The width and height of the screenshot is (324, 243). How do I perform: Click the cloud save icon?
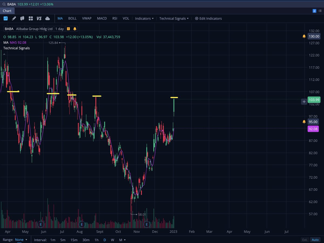pos(48,18)
